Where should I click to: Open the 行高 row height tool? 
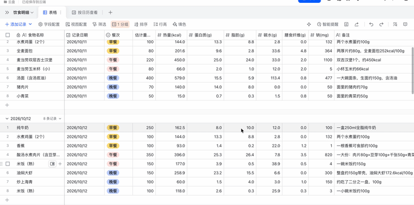[160, 24]
